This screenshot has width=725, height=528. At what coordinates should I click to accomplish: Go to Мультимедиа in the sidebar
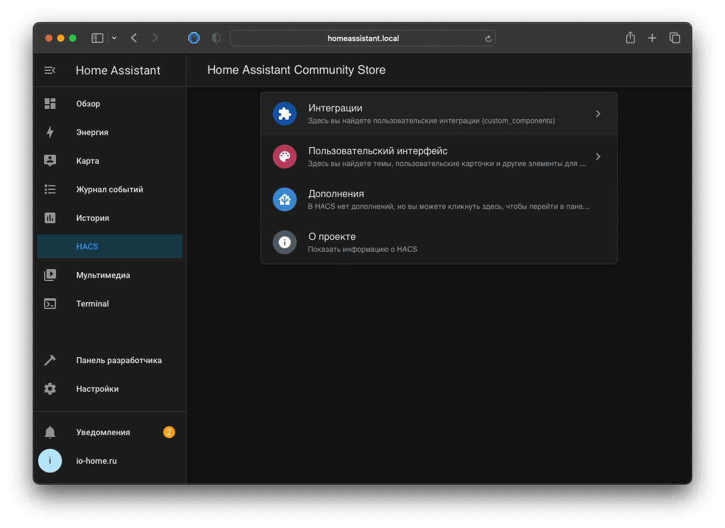point(110,275)
